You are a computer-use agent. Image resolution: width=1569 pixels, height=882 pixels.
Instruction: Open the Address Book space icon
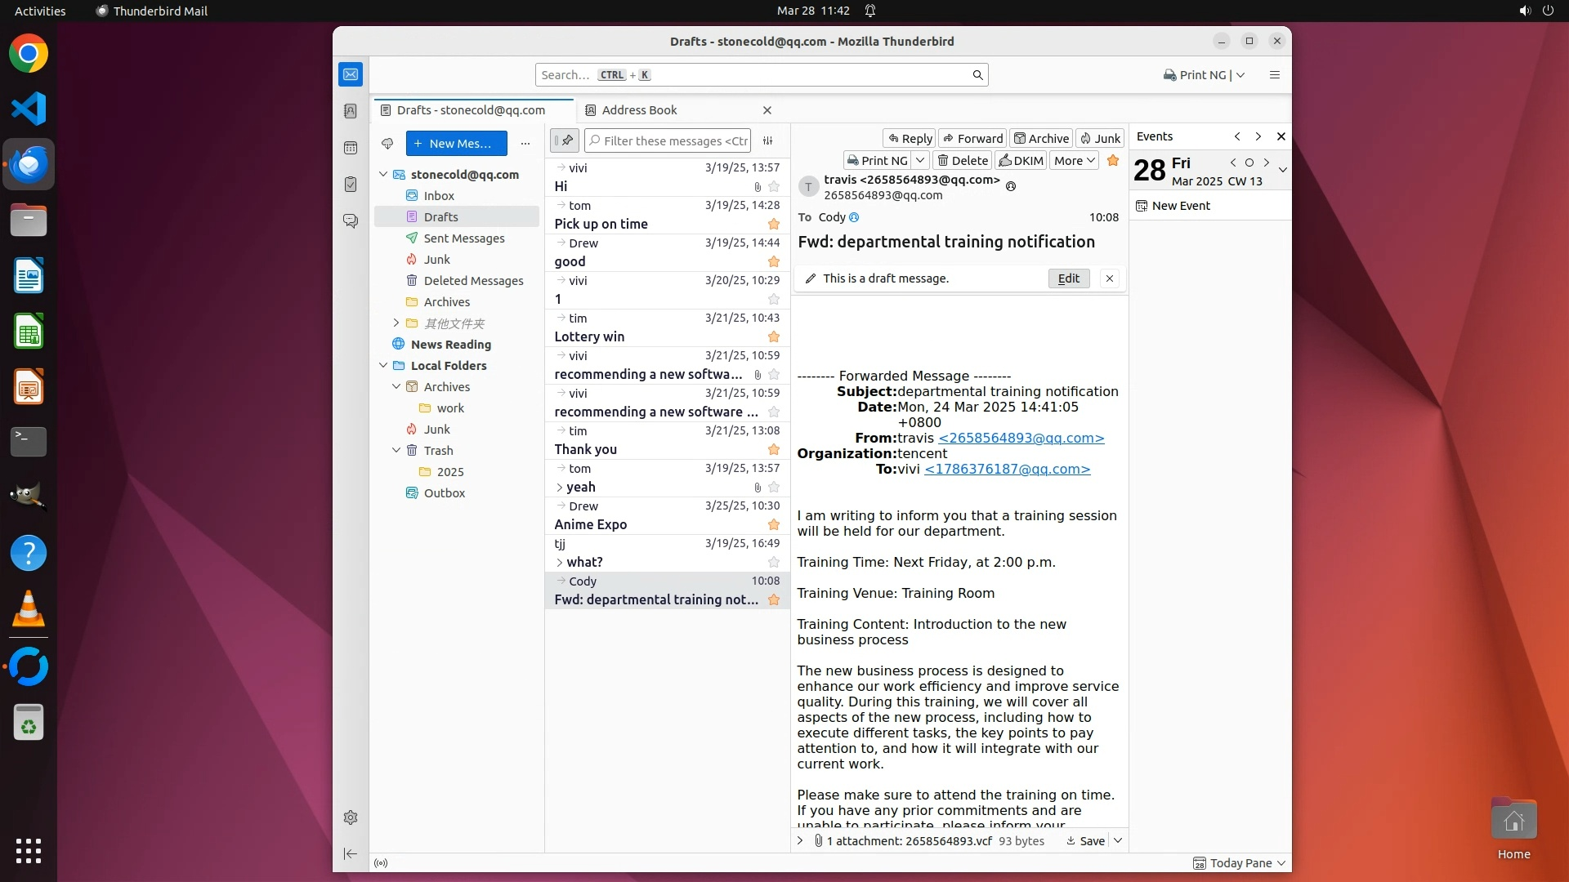[x=351, y=111]
